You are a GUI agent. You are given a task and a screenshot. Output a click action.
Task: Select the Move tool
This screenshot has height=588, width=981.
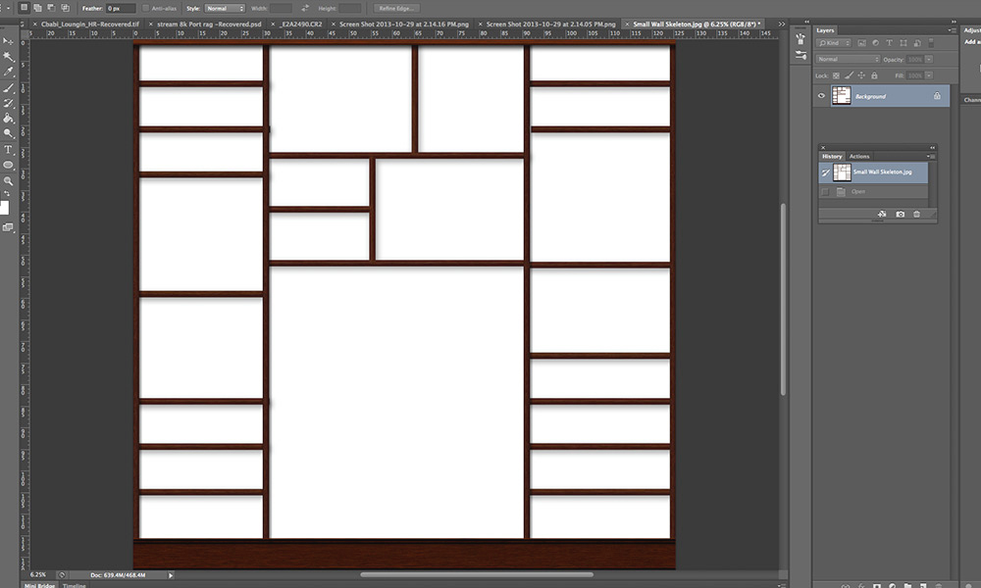point(7,43)
